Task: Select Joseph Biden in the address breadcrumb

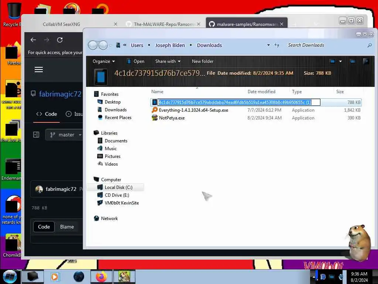Action: pos(170,45)
